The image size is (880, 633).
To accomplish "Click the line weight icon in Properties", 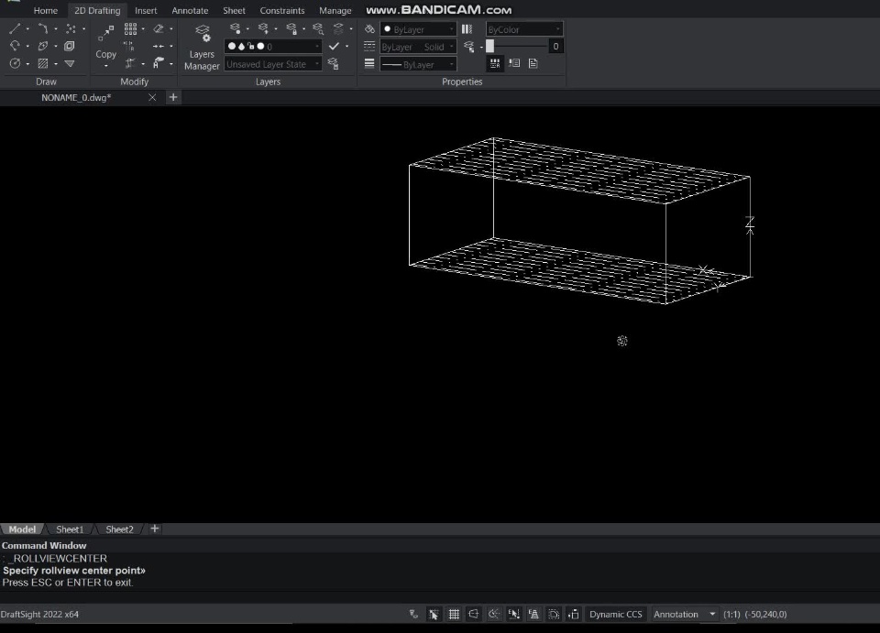I will pos(369,64).
